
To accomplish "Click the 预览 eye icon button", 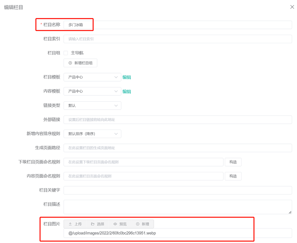I will point(120,224).
